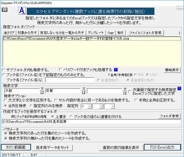Screen dimensions: 184x157
Task: Uncheck 検索文字列のあった行を集めたシート checkbox
Action: tap(6, 133)
